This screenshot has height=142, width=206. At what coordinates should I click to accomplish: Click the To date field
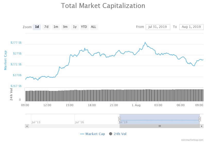point(191,27)
